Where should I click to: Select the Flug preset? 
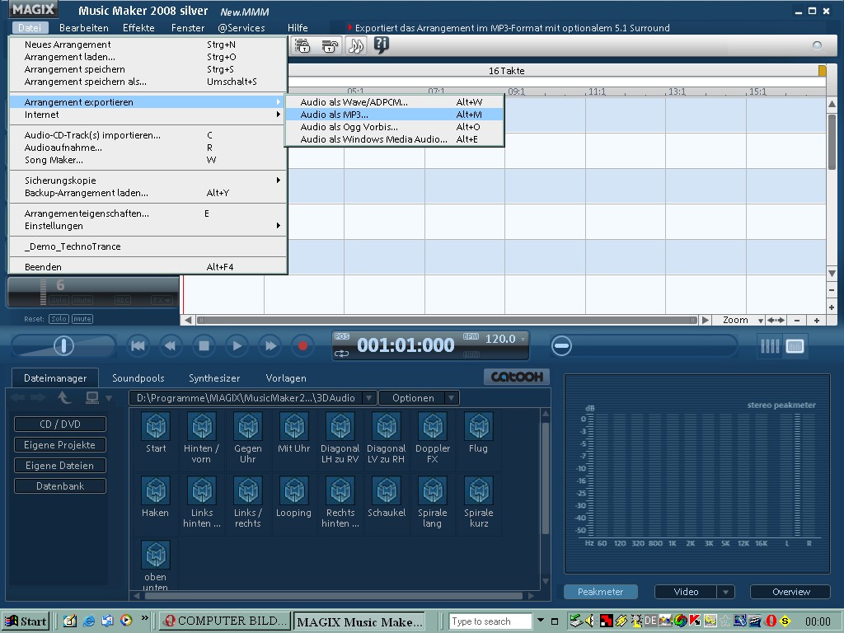coord(479,433)
